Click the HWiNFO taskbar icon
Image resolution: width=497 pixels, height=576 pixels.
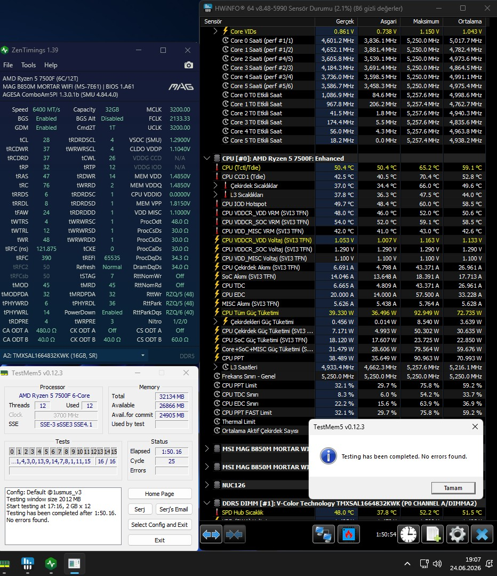click(x=28, y=563)
